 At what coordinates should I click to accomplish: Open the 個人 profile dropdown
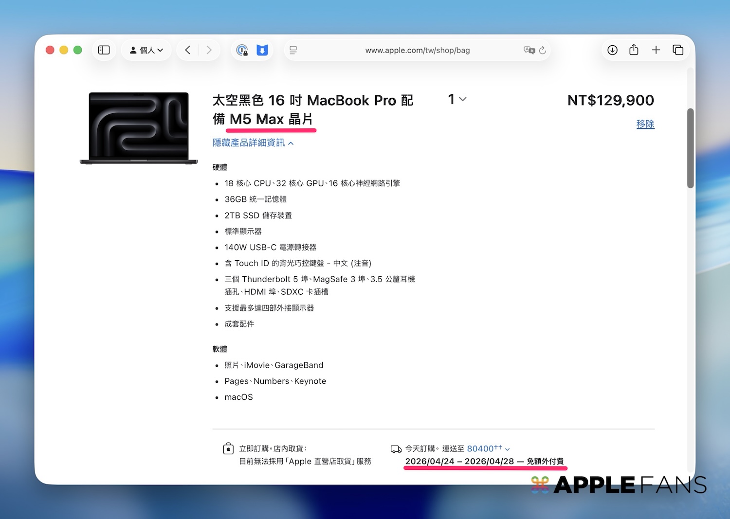click(146, 50)
